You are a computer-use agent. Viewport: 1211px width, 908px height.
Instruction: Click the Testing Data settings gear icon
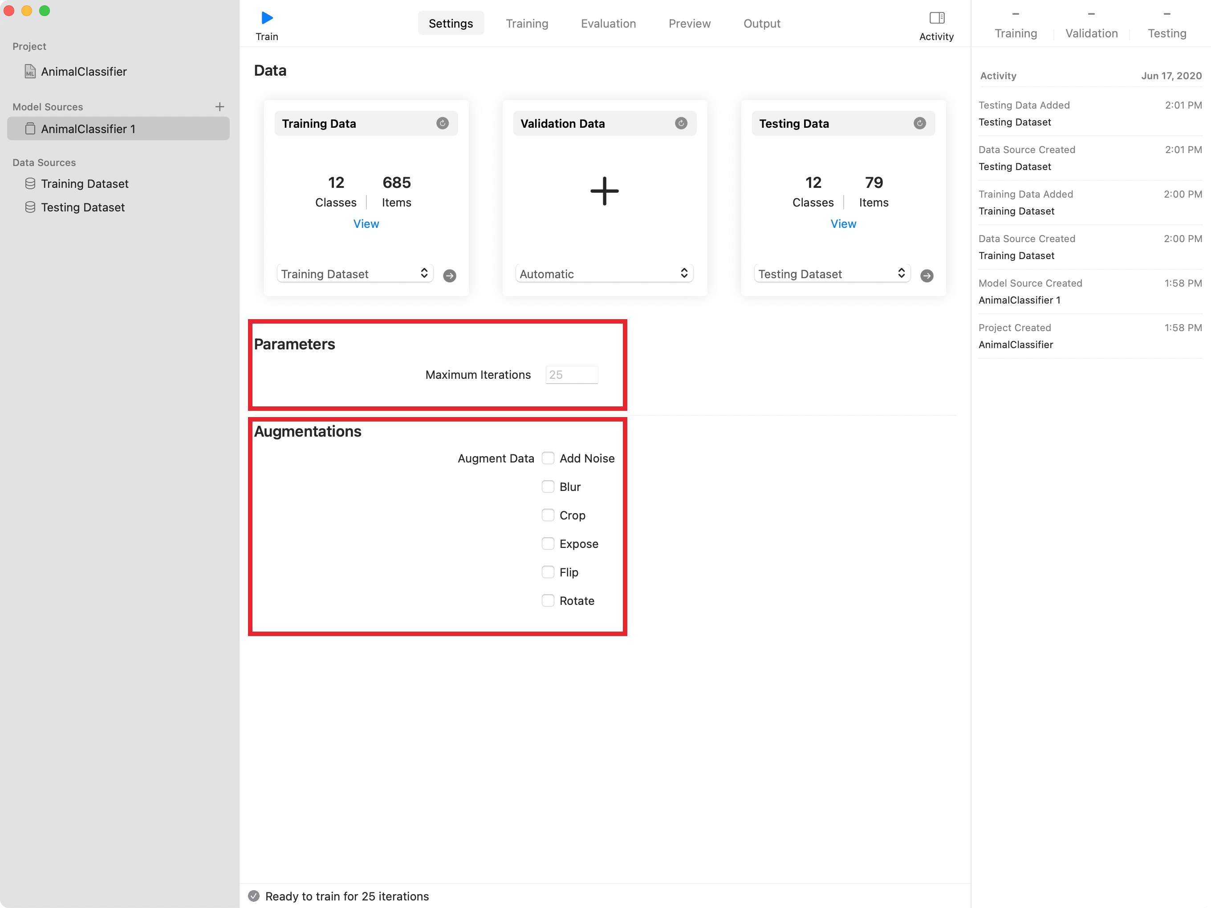[x=919, y=122]
